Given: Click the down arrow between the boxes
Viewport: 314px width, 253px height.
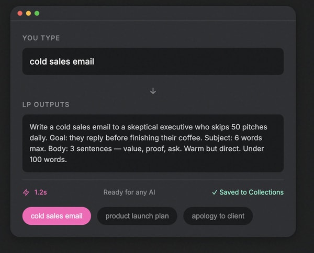Looking at the screenshot, I should click(153, 91).
